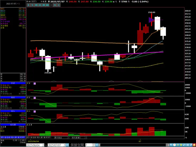Switch to 15-minute chart interval
Screen dimensions: 196x147
tap(40, 5)
